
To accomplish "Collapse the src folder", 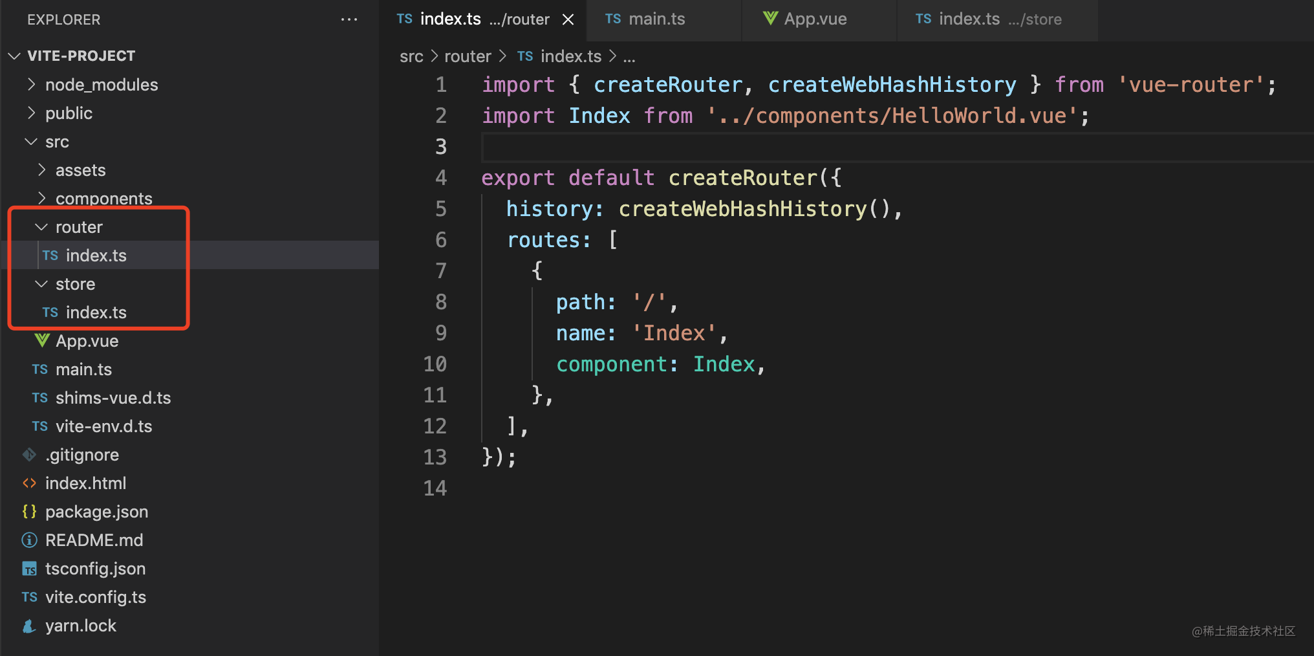I will (x=31, y=142).
